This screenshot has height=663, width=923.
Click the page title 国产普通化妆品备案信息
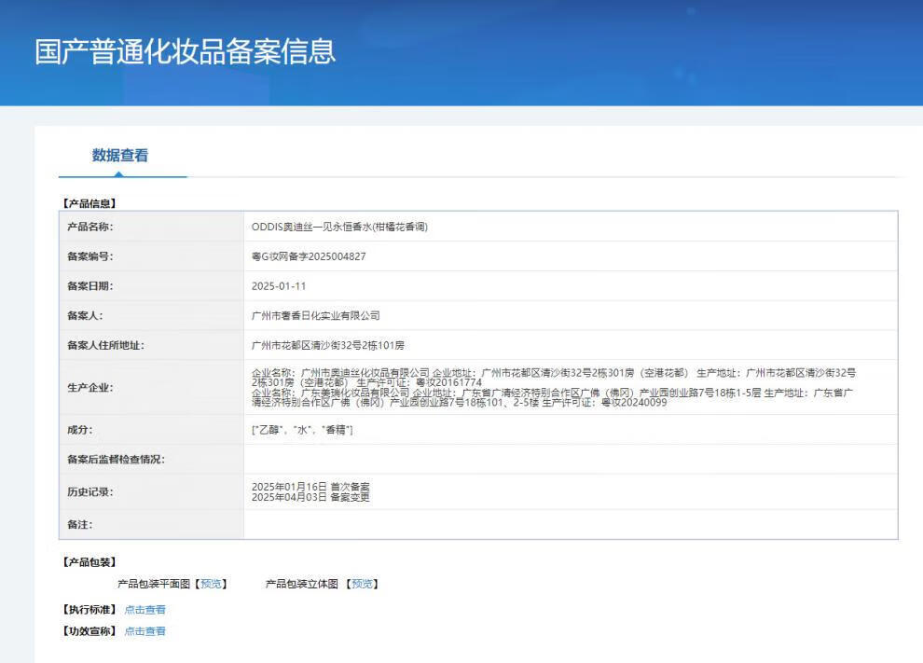tap(186, 52)
